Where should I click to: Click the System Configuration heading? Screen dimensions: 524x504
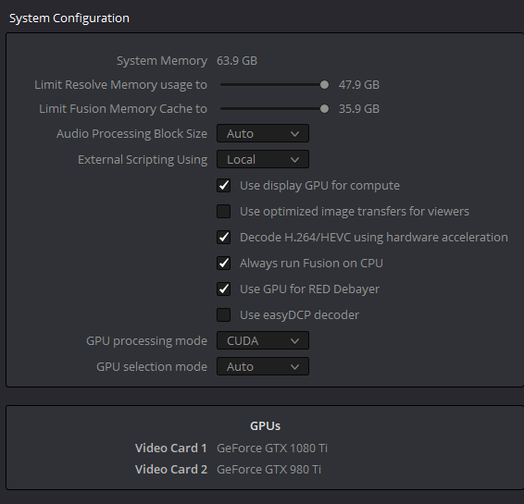coord(69,18)
